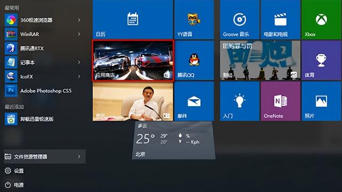342x192 pixels.
Task: Click the 腾讯通RTX label
Action: (x=32, y=49)
